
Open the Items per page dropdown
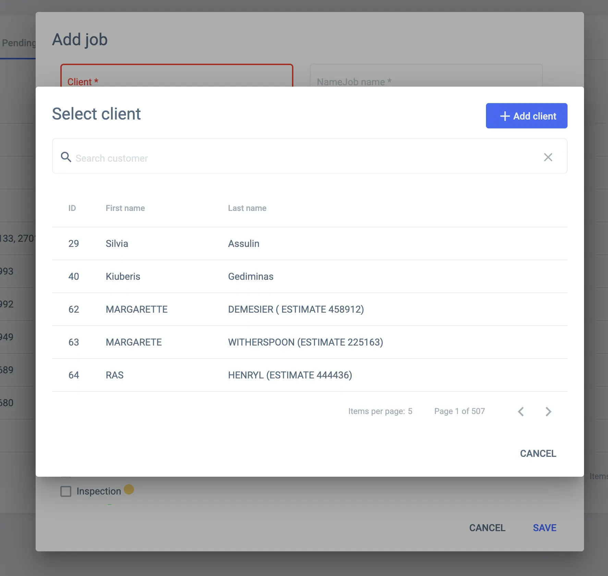click(x=410, y=411)
